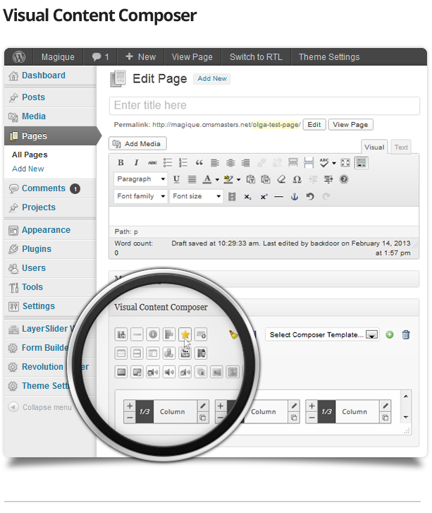Click the Enter title here field

click(x=264, y=105)
